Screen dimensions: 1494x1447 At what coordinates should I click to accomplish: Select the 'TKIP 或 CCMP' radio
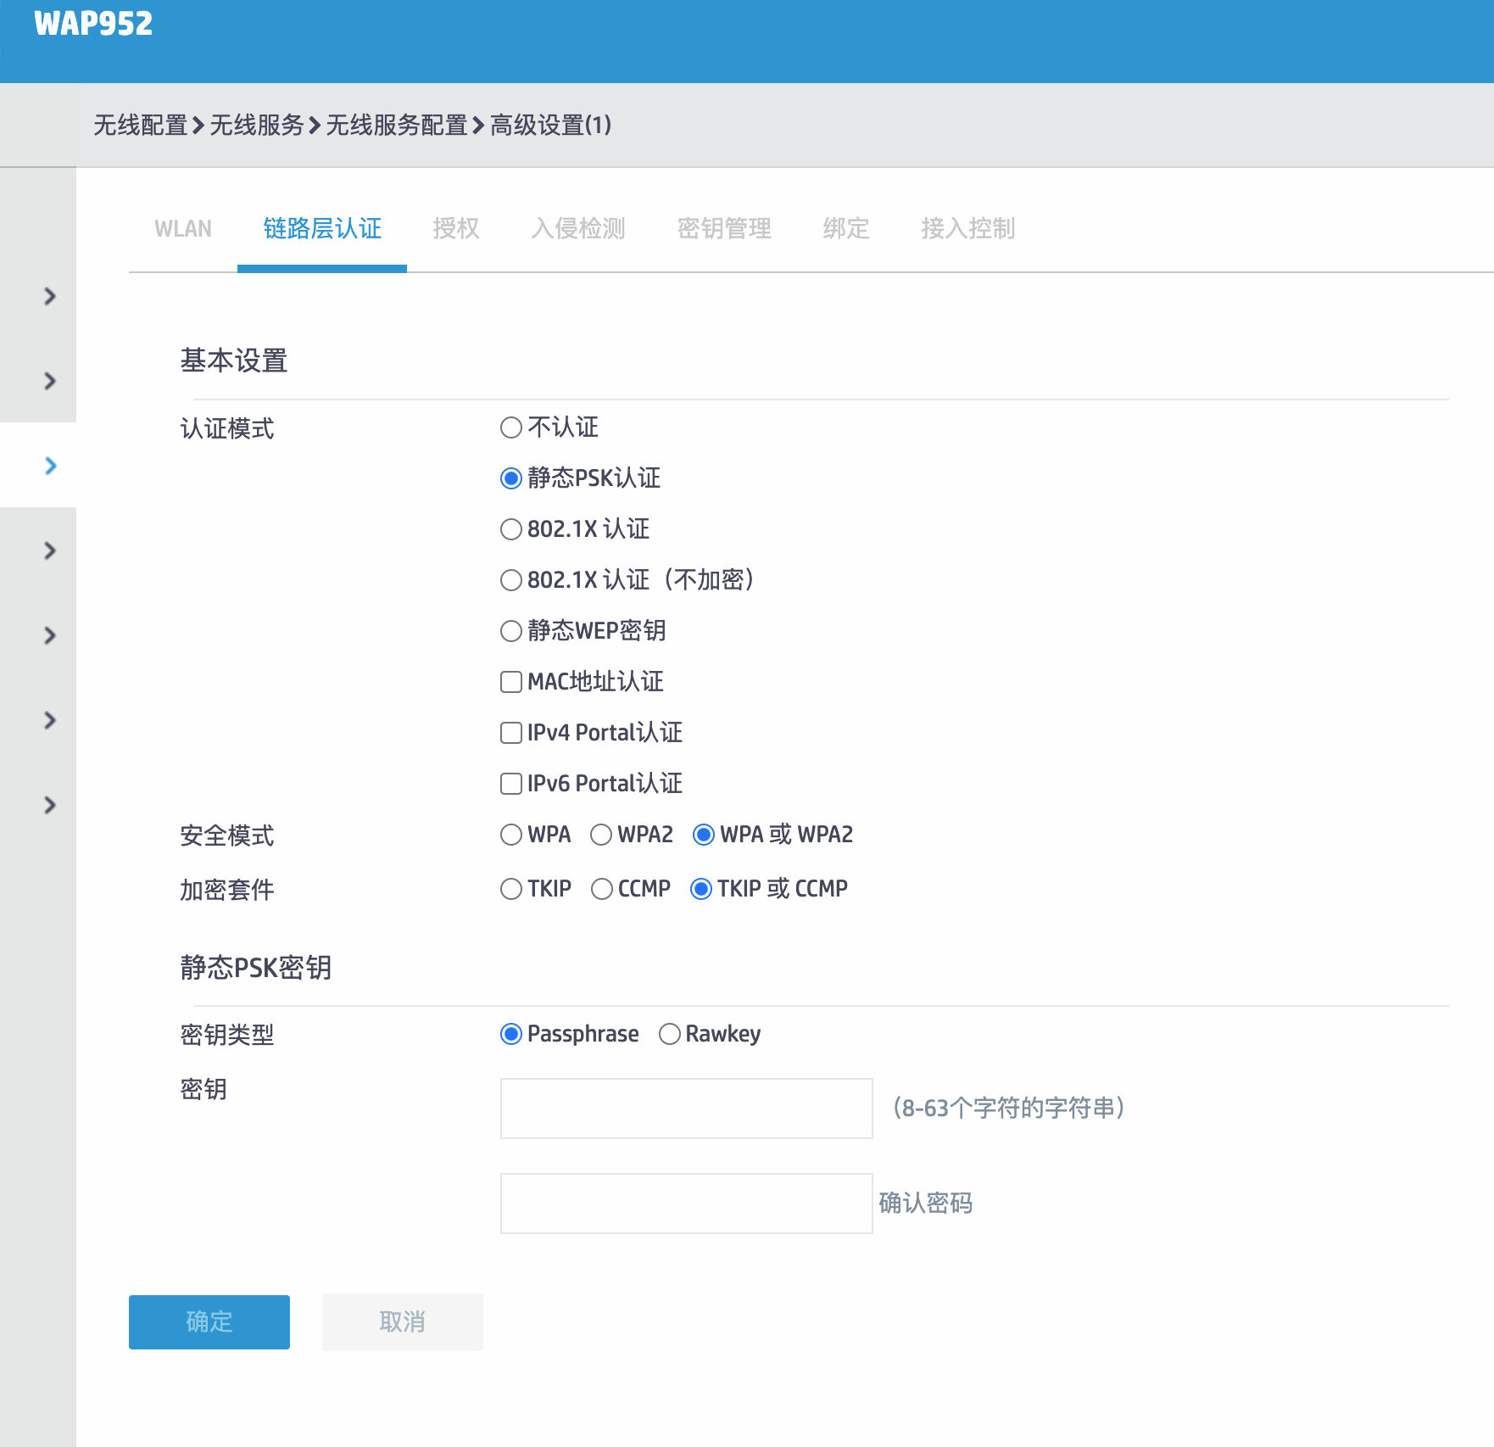[x=701, y=889]
